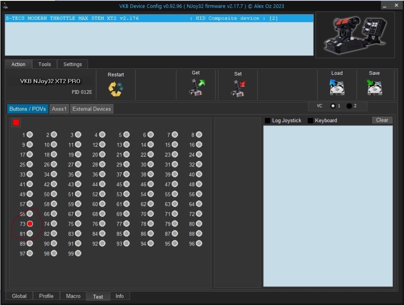The height and width of the screenshot is (305, 404).
Task: Open the External Devices tab
Action: click(91, 109)
